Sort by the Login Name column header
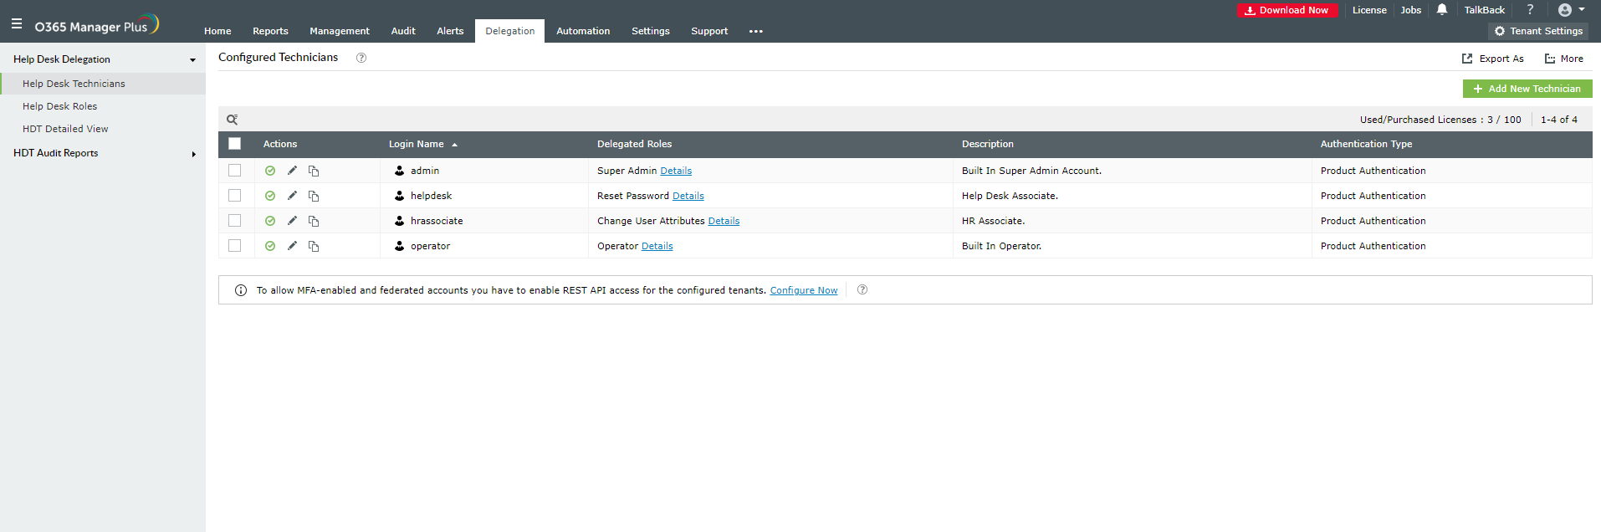1601x532 pixels. (x=417, y=144)
